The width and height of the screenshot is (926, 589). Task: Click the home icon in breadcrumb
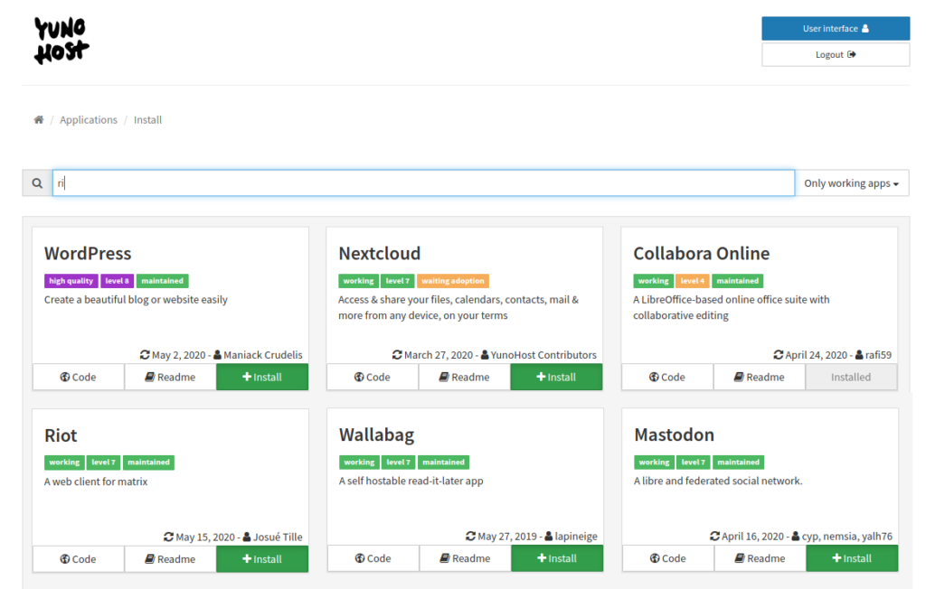(39, 120)
